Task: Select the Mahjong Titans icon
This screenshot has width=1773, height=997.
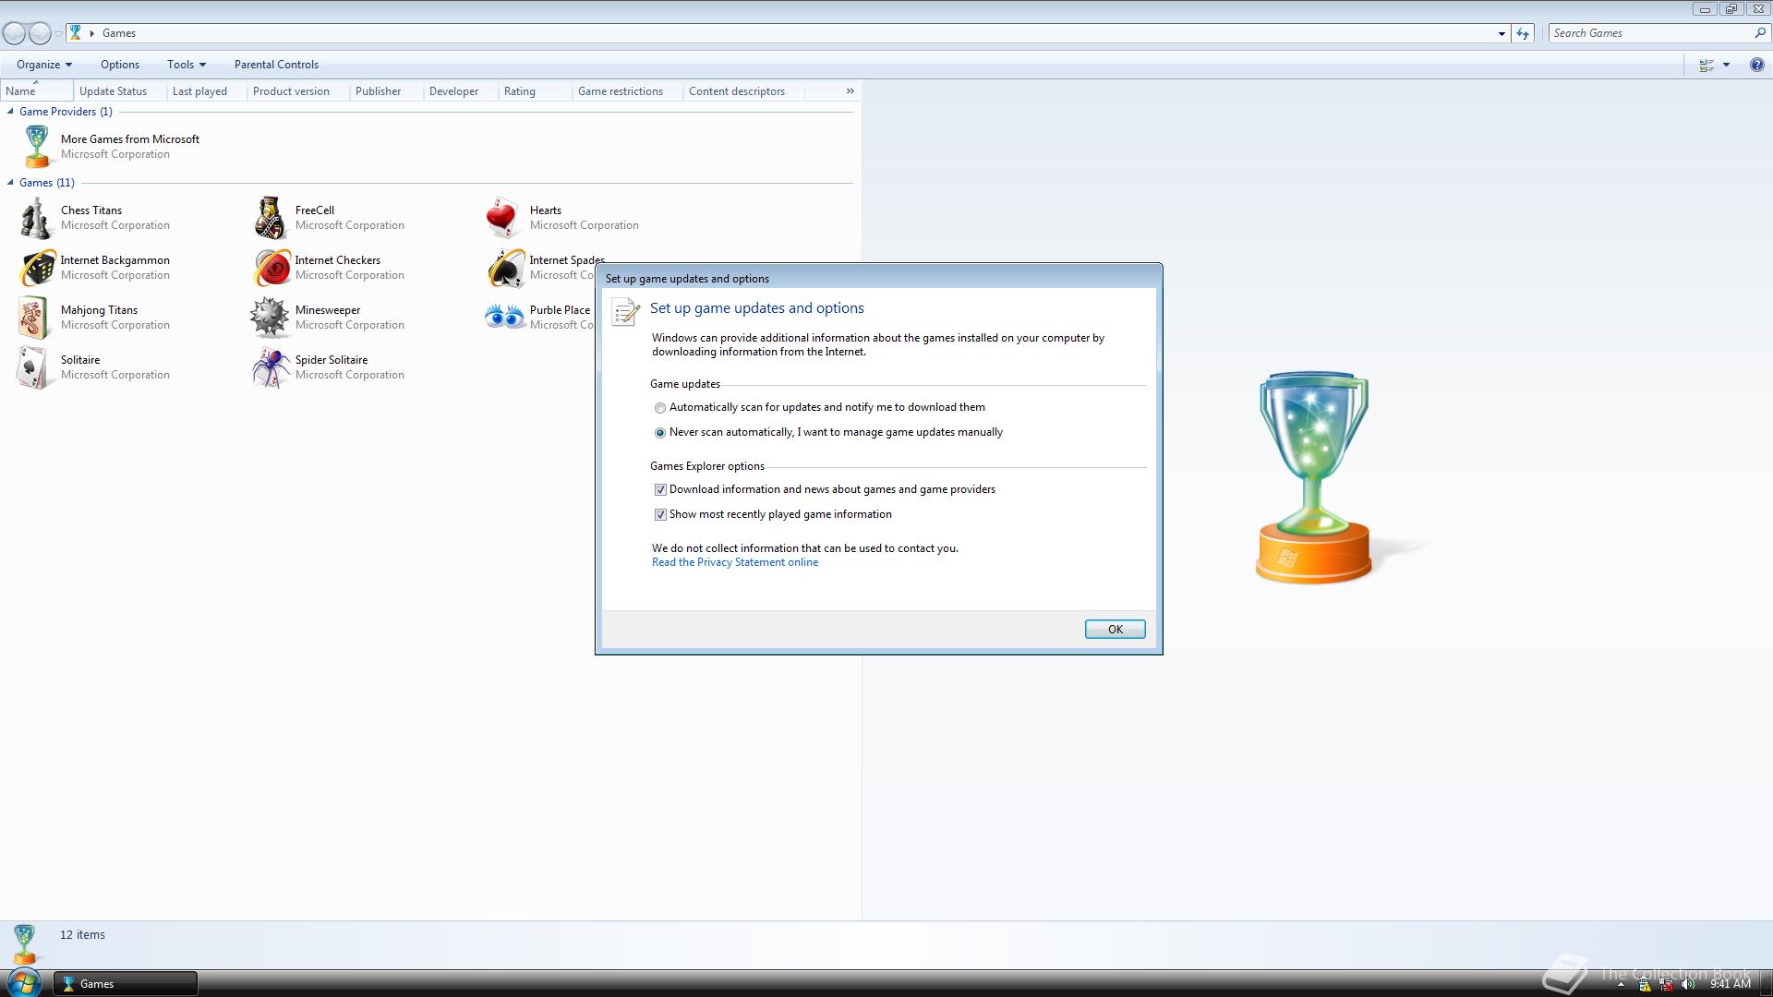Action: (33, 318)
